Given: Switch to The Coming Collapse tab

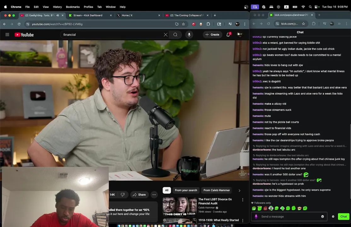Looking at the screenshot, I should [x=187, y=15].
